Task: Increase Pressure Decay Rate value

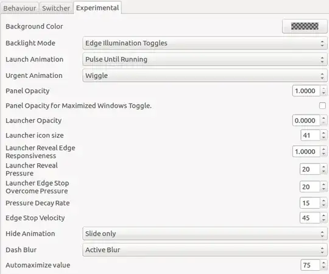Action: pos(324,200)
